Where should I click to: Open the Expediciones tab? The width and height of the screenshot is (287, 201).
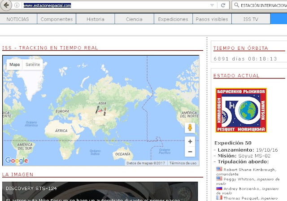click(173, 19)
